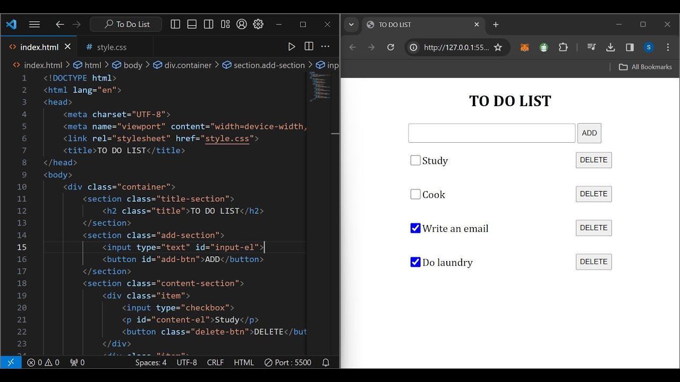Viewport: 680px width, 382px height.
Task: Toggle the bottom panel layout icon
Action: click(192, 24)
